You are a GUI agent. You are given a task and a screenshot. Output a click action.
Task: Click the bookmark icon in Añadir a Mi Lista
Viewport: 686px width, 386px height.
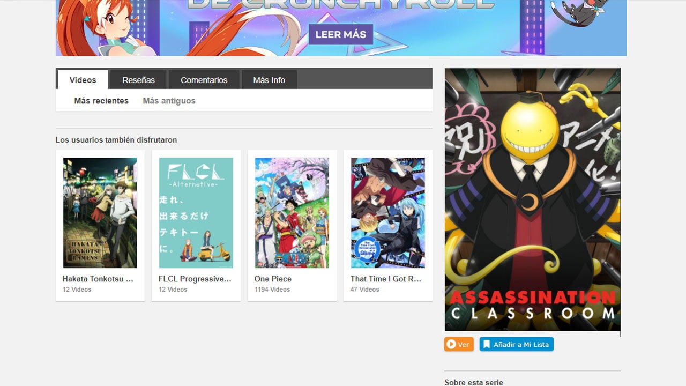[486, 344]
